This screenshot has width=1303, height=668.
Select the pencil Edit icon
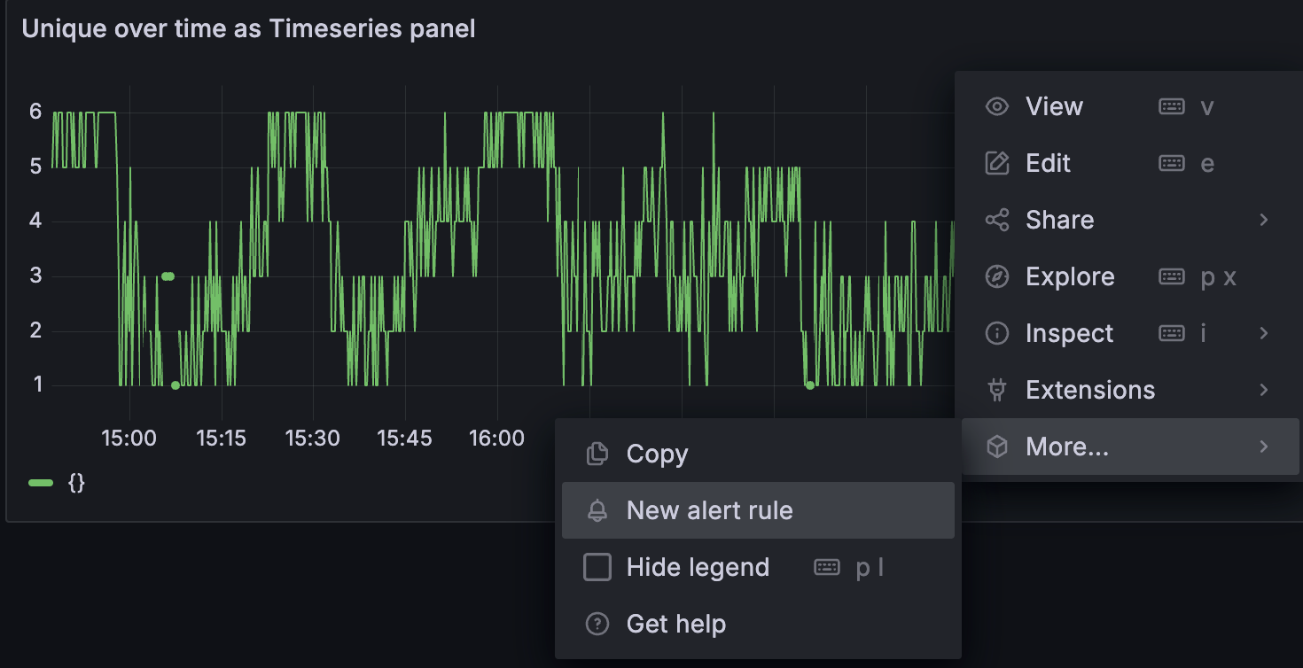click(996, 162)
